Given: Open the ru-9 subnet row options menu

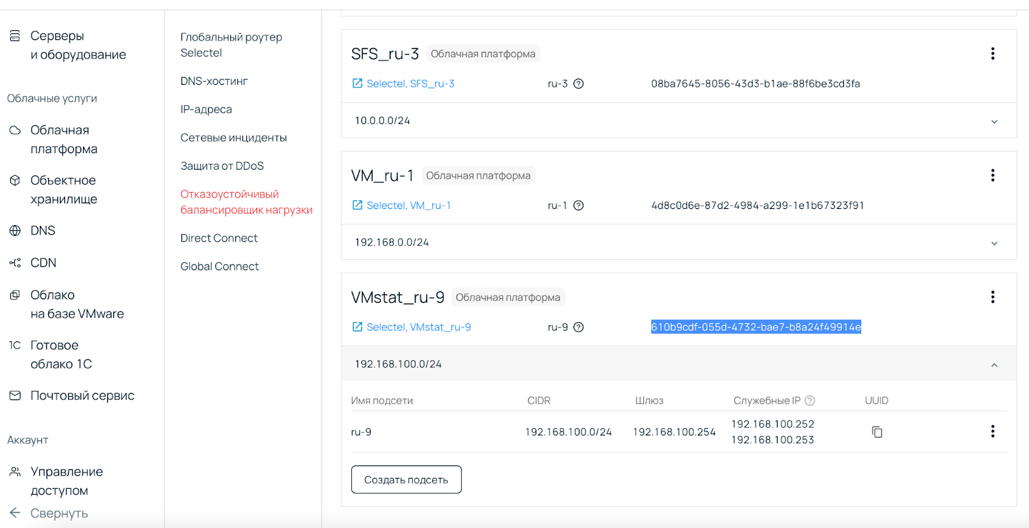Looking at the screenshot, I should tap(993, 431).
